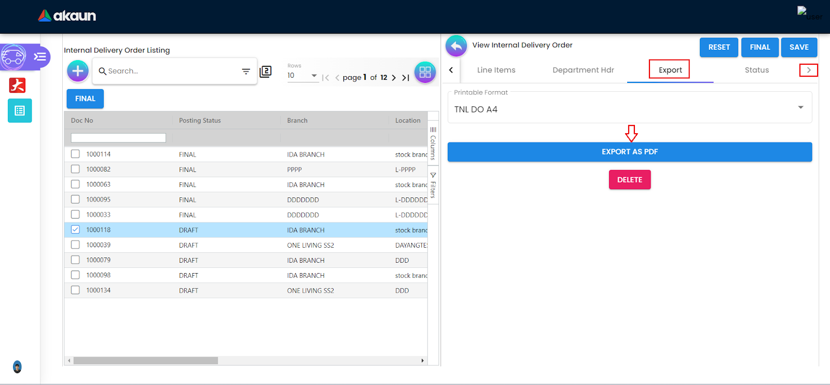Tick the checkbox for document 1000114
The width and height of the screenshot is (830, 385).
pos(76,154)
